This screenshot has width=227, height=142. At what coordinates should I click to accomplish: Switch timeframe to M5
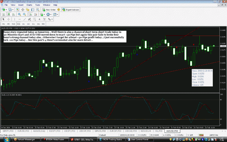coord(8,24)
